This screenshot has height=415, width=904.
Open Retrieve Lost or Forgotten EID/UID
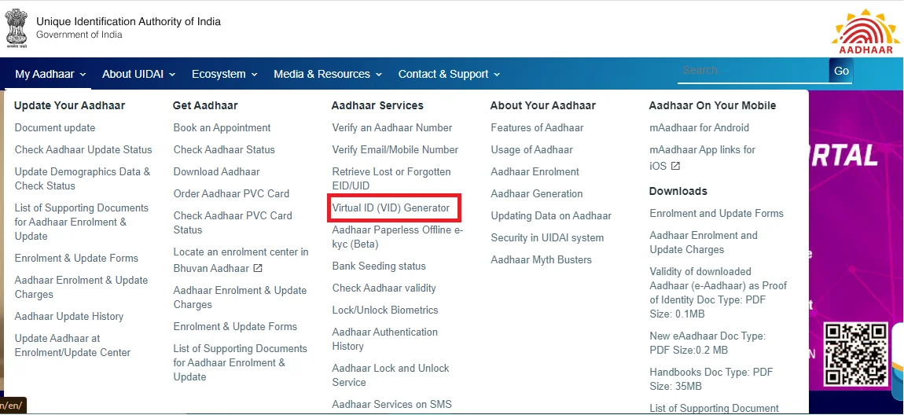tap(391, 178)
